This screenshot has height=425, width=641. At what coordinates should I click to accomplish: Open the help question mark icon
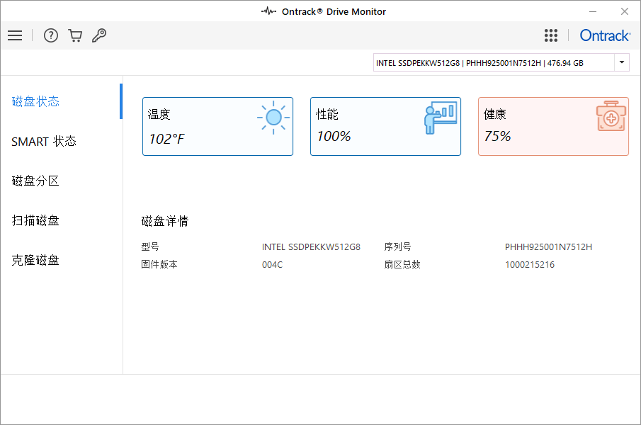click(51, 35)
